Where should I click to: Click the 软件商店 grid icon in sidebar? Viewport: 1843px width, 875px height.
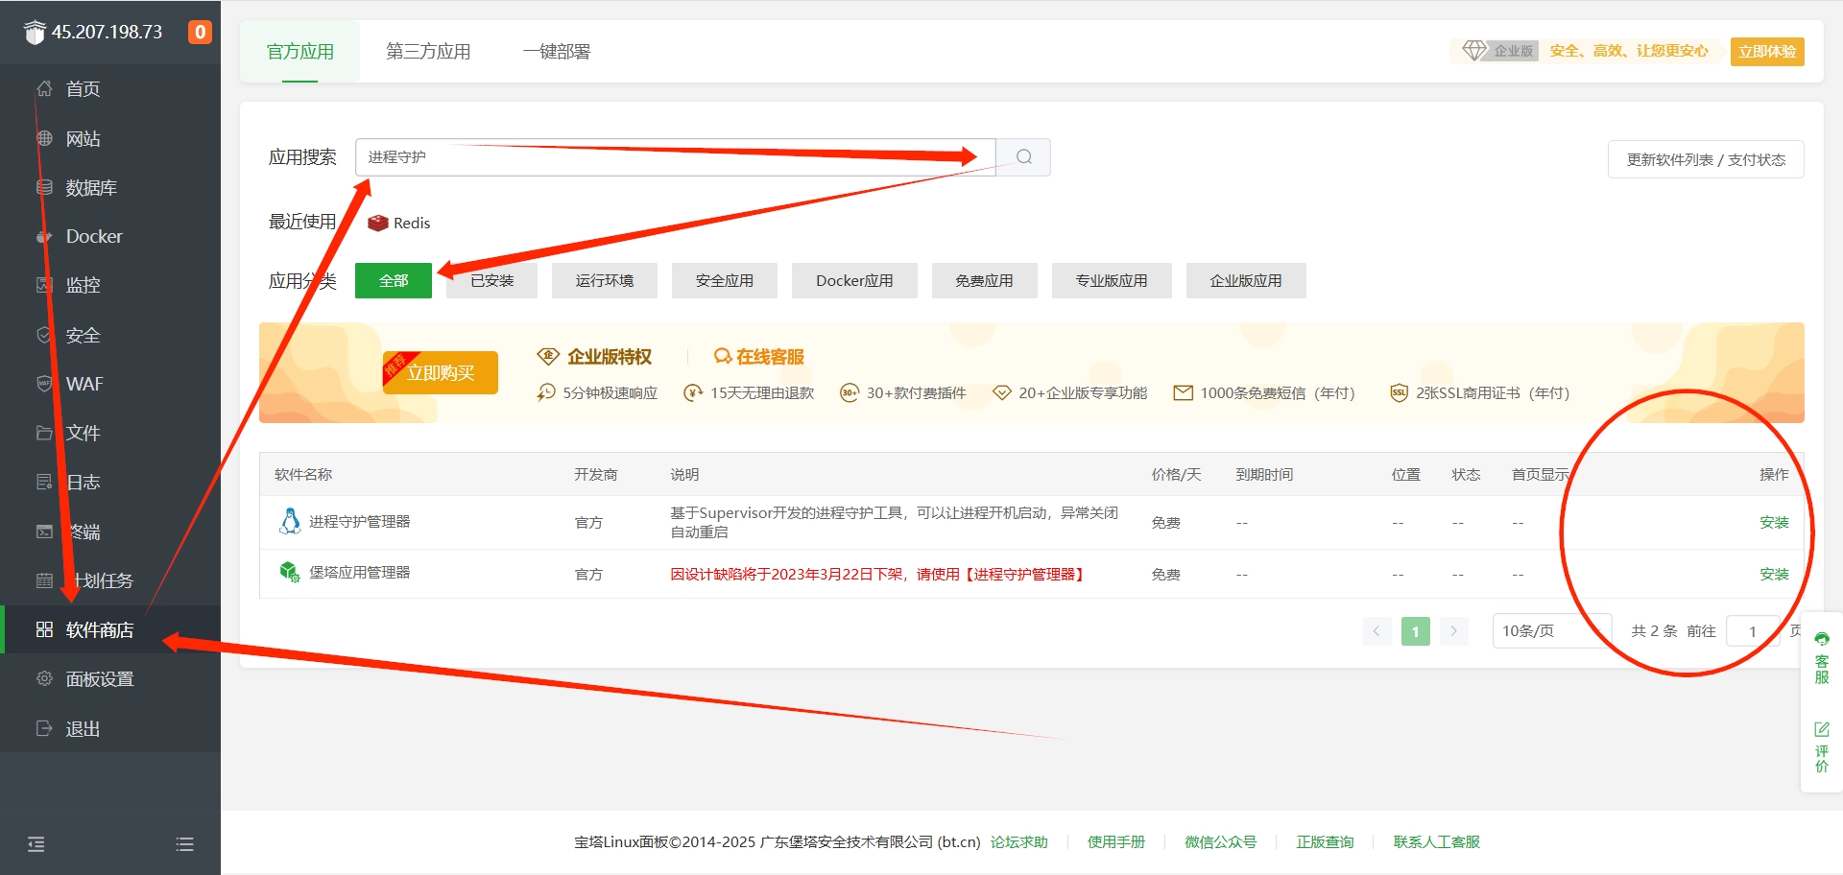point(44,629)
